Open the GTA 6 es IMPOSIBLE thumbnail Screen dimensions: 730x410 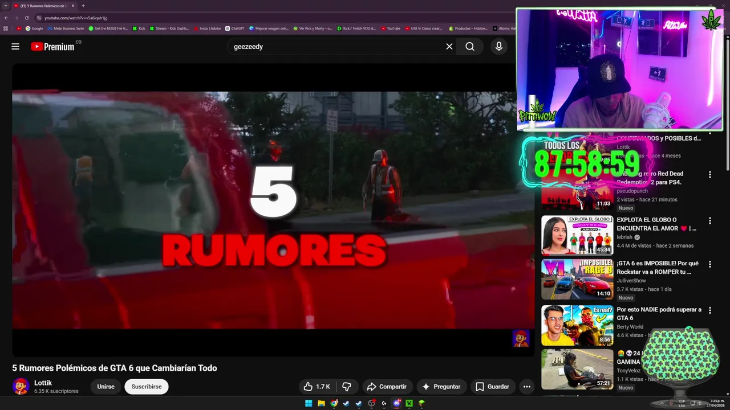(x=577, y=279)
